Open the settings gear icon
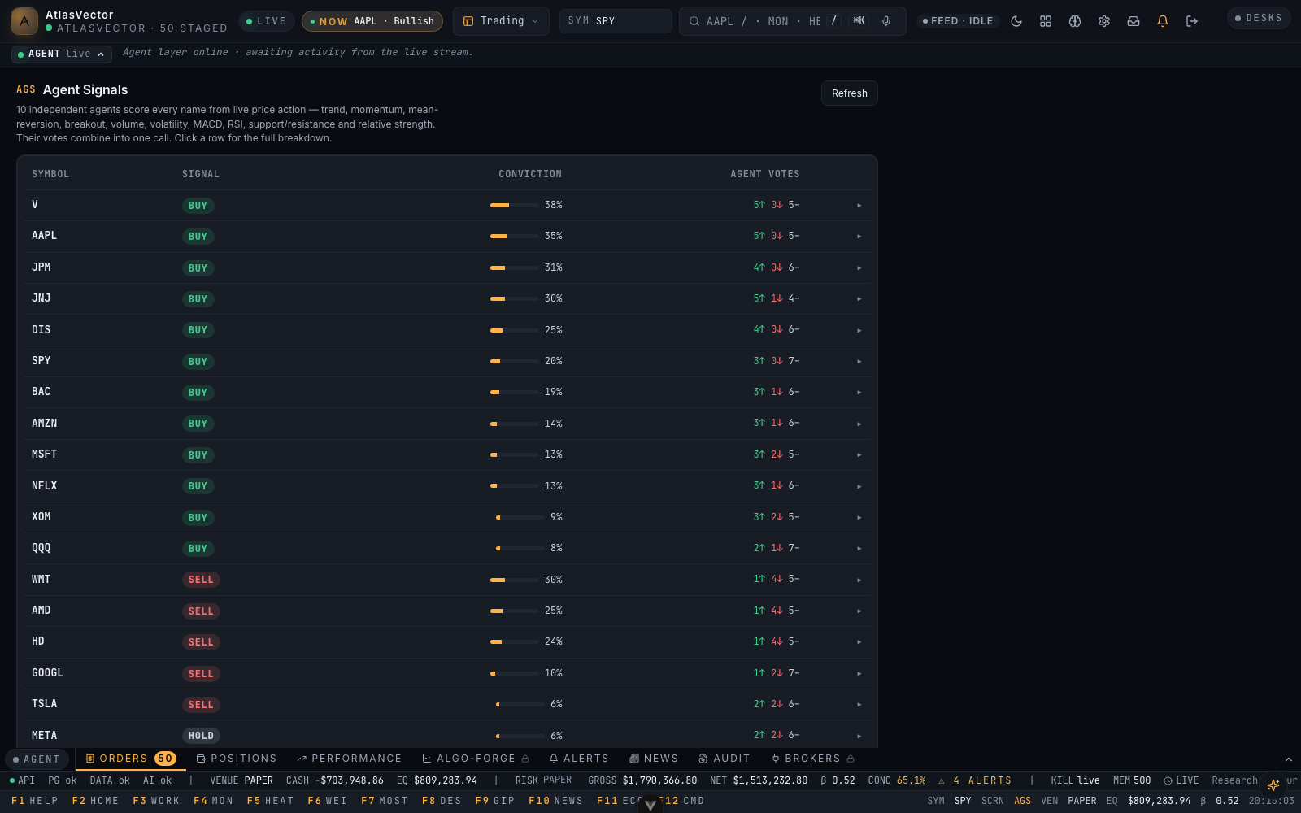Image resolution: width=1301 pixels, height=813 pixels. click(x=1104, y=21)
